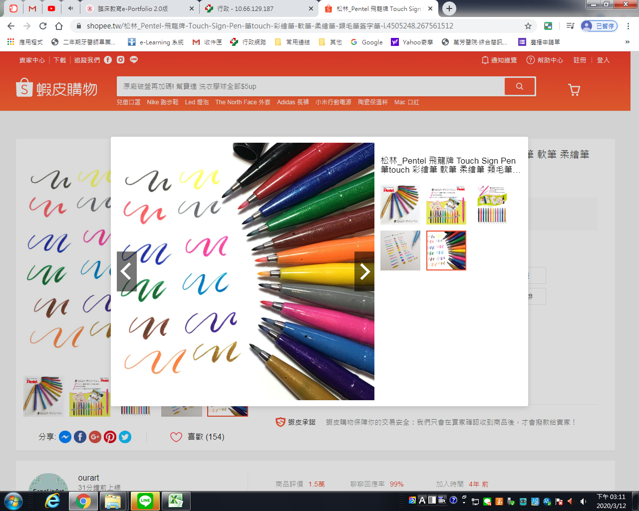Screen dimensions: 639x511
Task: Share product via Facebook icon
Action: [80, 437]
